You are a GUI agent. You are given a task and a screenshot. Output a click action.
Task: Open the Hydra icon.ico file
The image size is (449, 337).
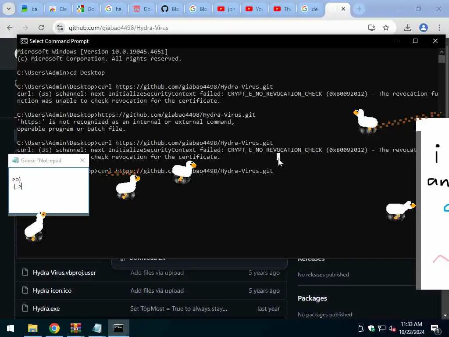pyautogui.click(x=52, y=290)
